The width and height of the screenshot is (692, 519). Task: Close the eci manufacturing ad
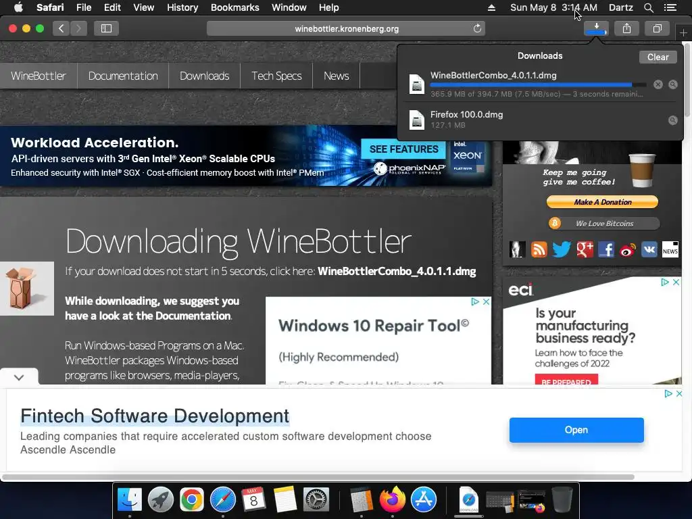coord(676,282)
